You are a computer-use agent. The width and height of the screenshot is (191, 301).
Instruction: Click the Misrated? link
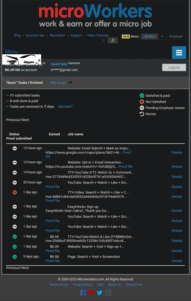[66, 107]
